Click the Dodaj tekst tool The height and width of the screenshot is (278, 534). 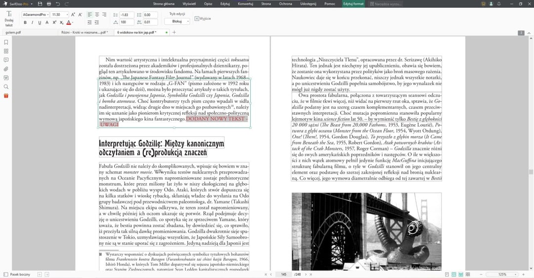tap(9, 18)
